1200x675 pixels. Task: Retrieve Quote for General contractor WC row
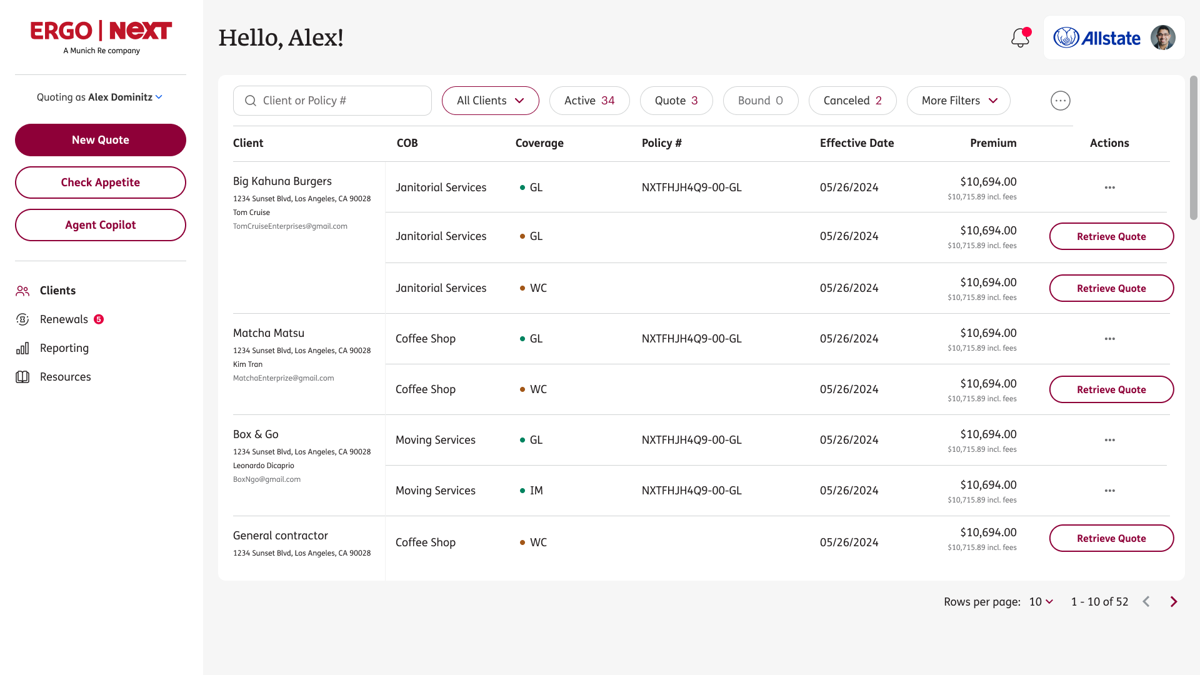pos(1111,538)
